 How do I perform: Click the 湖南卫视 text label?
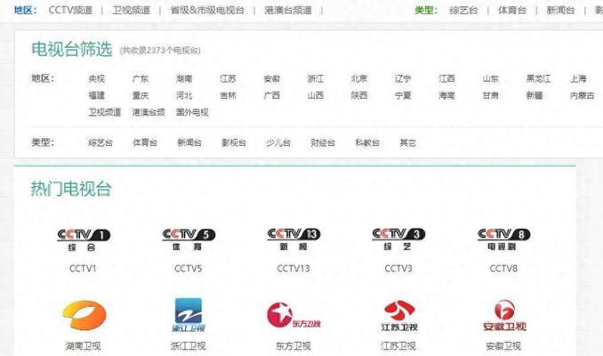point(83,346)
